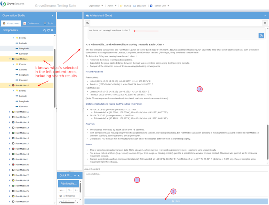269x205 pixels.
Task: Collapse the Observation Studio panel
Action: coord(52,15)
